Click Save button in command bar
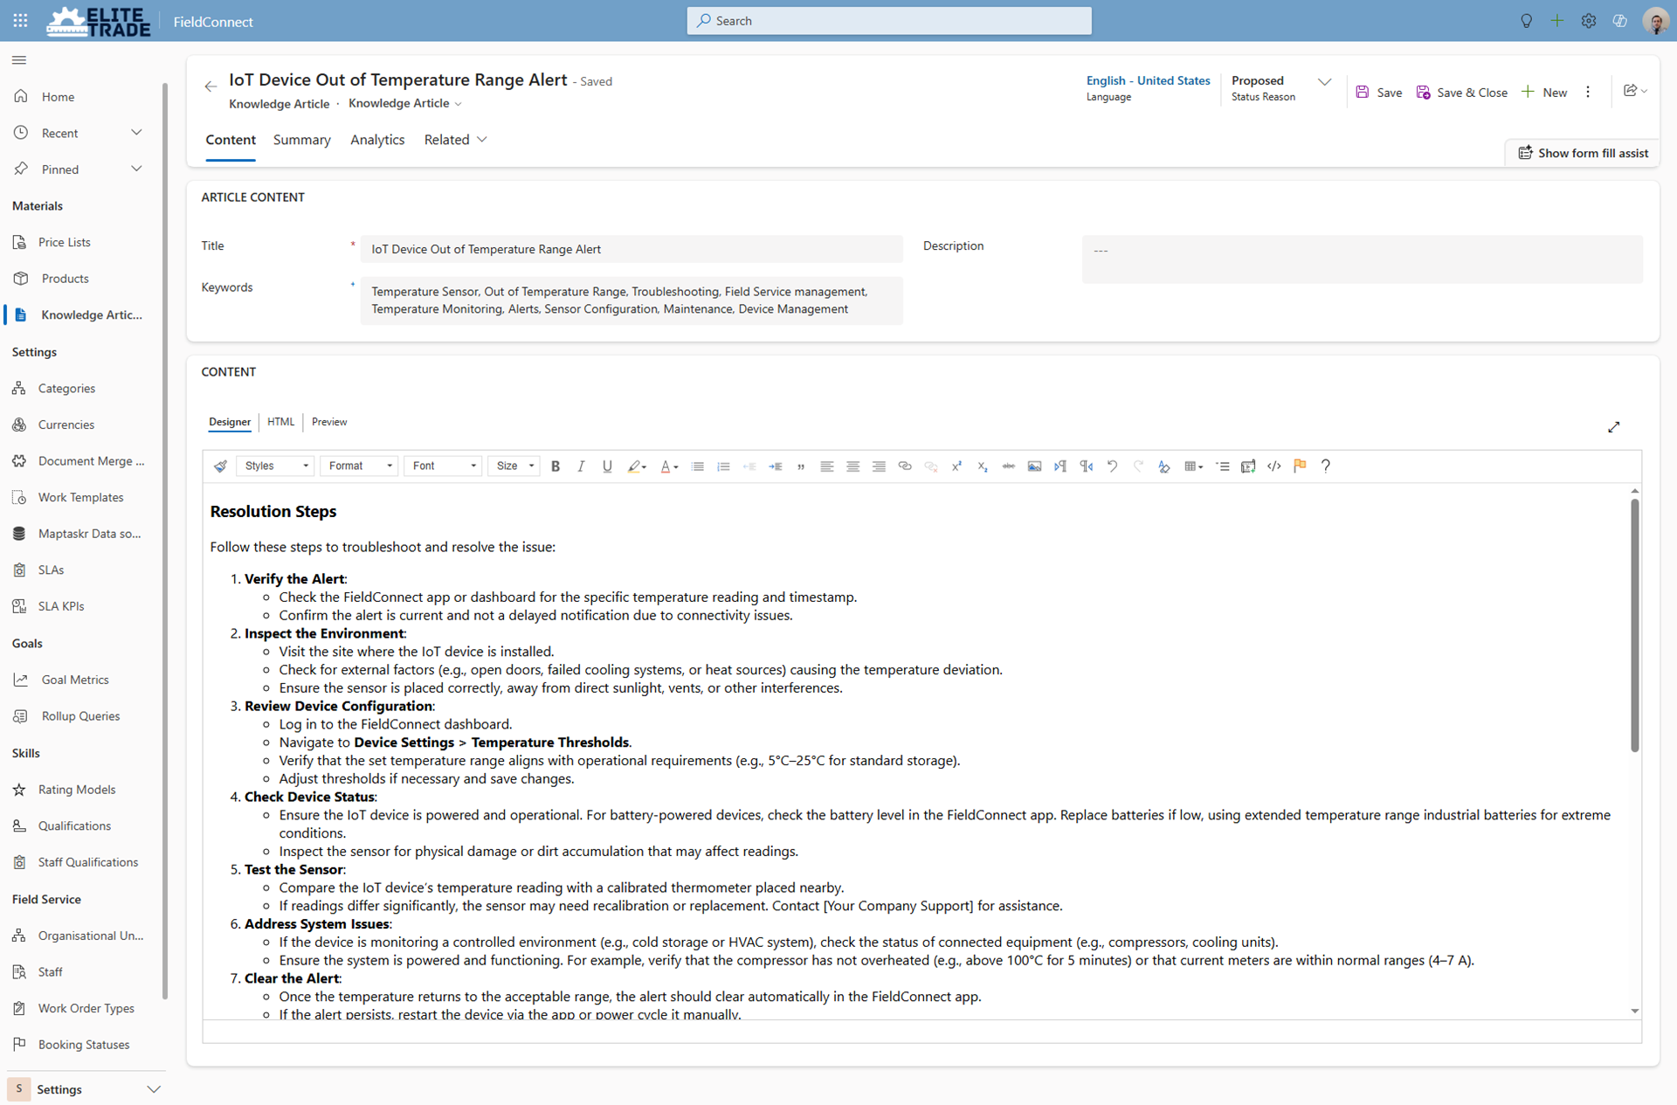 tap(1379, 93)
